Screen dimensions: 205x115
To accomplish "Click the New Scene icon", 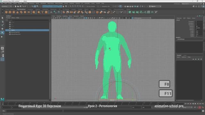I will (16, 6).
